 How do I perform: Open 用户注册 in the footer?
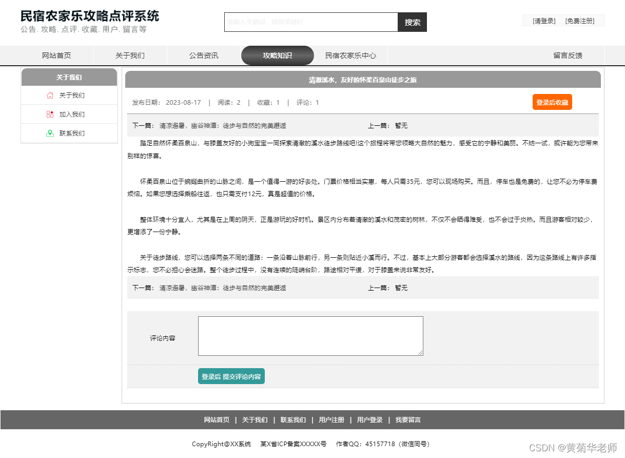click(x=331, y=419)
